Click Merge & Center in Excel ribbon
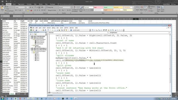This screenshot has height=100, width=178. point(51,10)
